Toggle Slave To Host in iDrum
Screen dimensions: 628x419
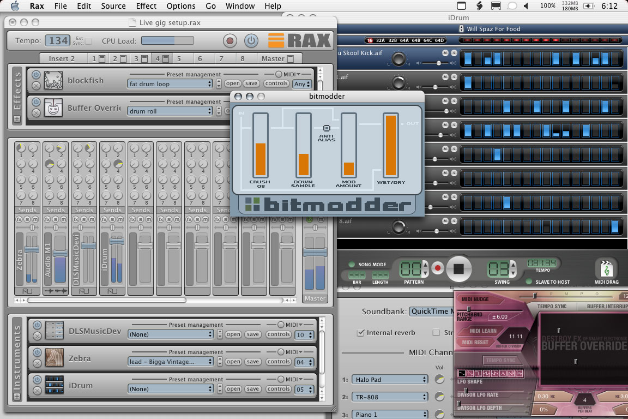pos(529,282)
